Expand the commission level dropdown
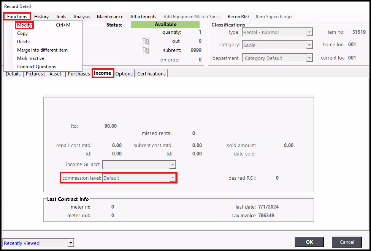 click(173, 178)
